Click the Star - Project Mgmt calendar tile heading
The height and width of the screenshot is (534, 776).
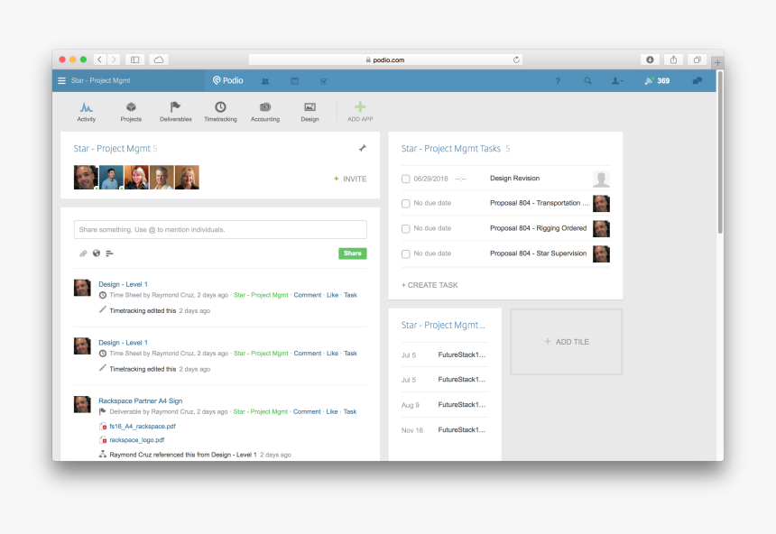[x=443, y=325]
